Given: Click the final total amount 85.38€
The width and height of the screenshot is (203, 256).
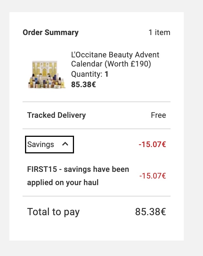Looking at the screenshot, I should 150,212.
